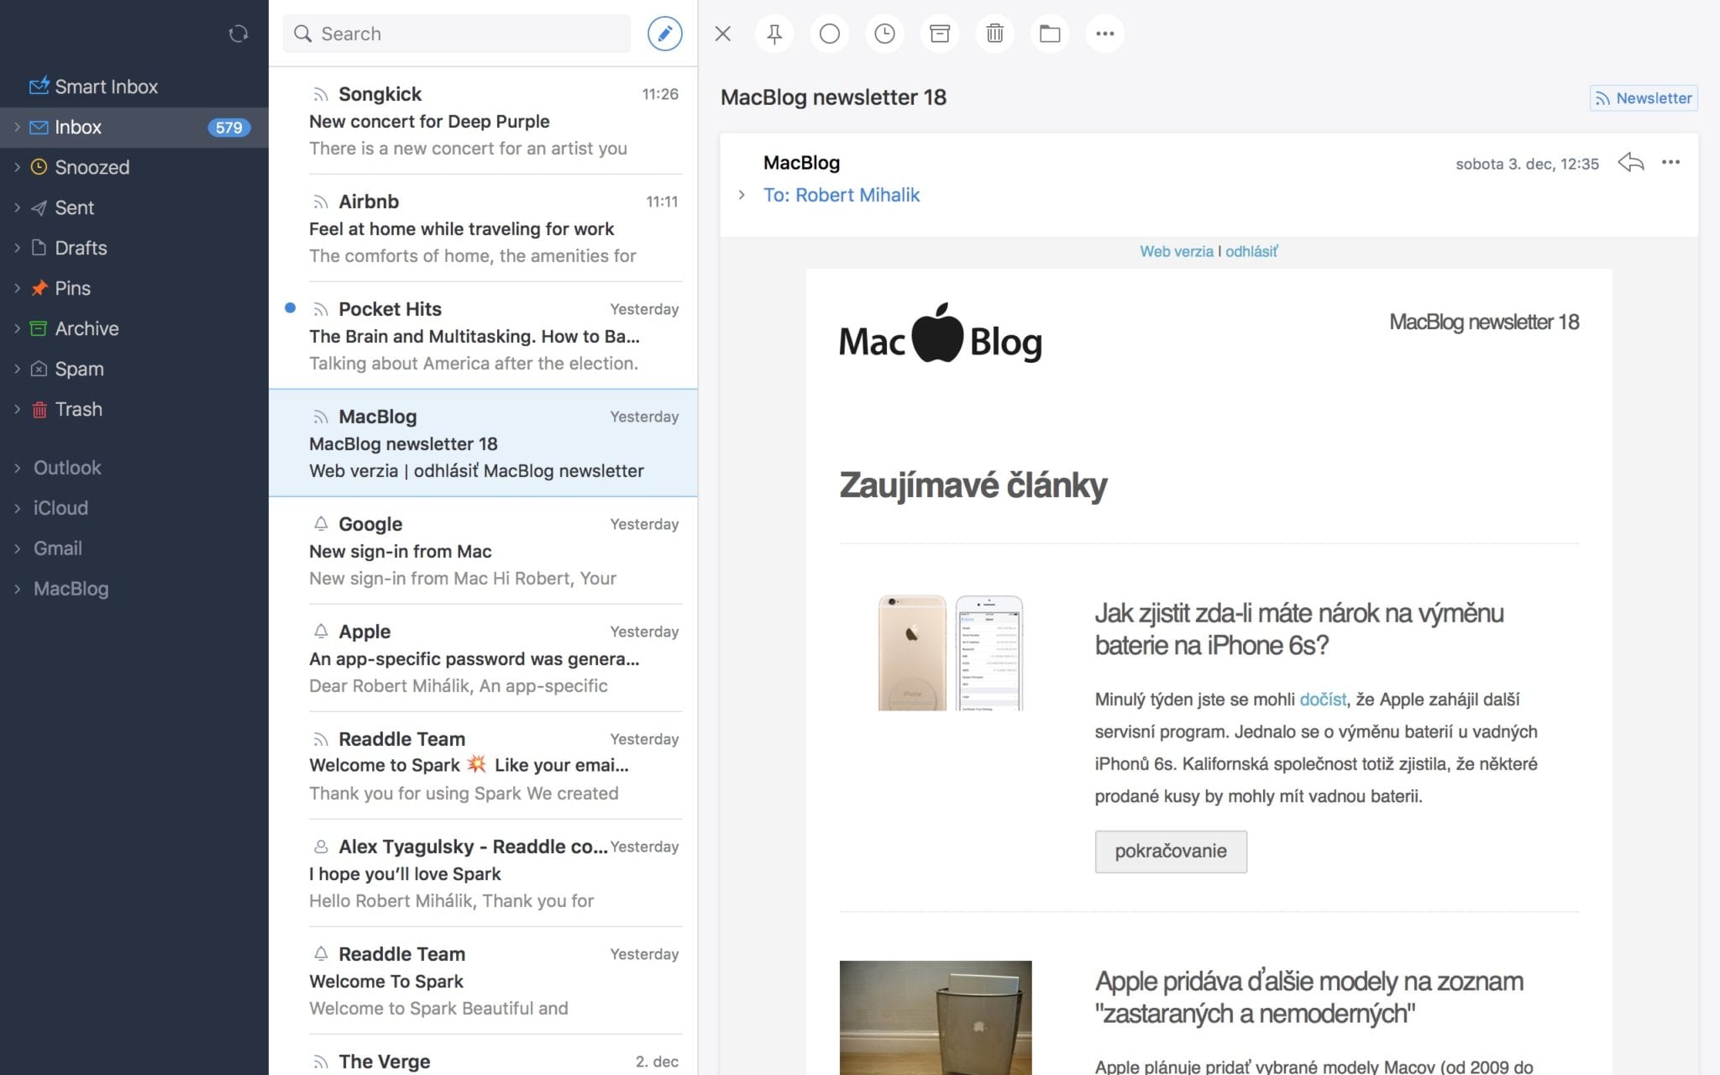The width and height of the screenshot is (1720, 1075).
Task: Open the toolbar more actions ellipsis
Action: pyautogui.click(x=1105, y=34)
